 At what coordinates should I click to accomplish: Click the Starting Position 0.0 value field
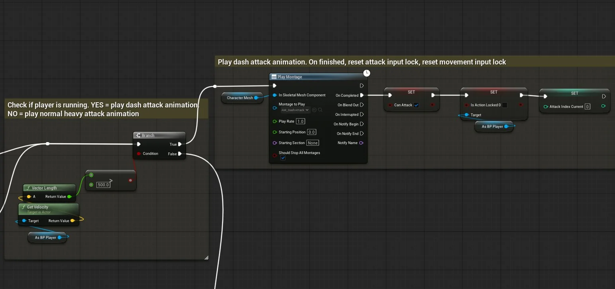tap(311, 132)
